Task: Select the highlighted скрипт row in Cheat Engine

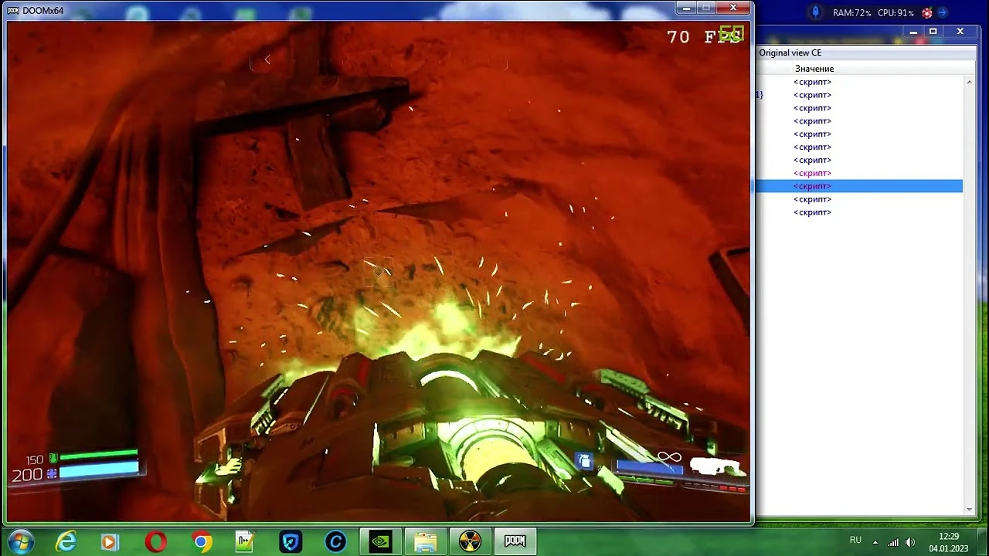Action: (x=812, y=185)
